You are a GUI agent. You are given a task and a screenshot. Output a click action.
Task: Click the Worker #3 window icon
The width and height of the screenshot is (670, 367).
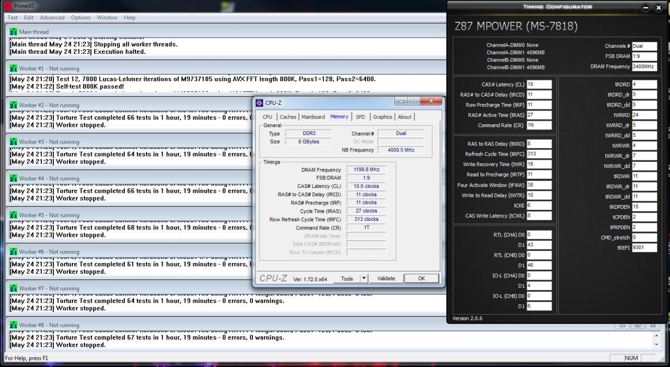pyautogui.click(x=14, y=142)
